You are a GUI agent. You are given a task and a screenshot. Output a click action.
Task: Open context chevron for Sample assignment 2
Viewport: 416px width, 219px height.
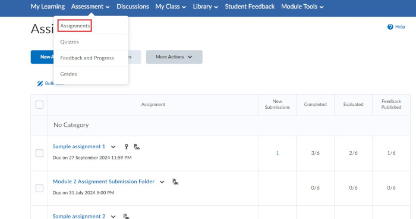(x=114, y=217)
